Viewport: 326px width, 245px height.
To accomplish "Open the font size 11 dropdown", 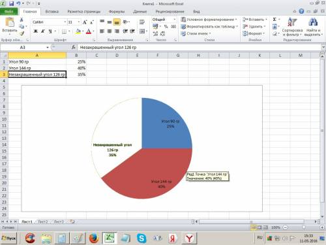I will point(79,22).
